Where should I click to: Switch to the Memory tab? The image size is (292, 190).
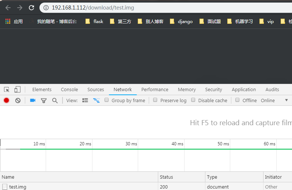pyautogui.click(x=187, y=89)
